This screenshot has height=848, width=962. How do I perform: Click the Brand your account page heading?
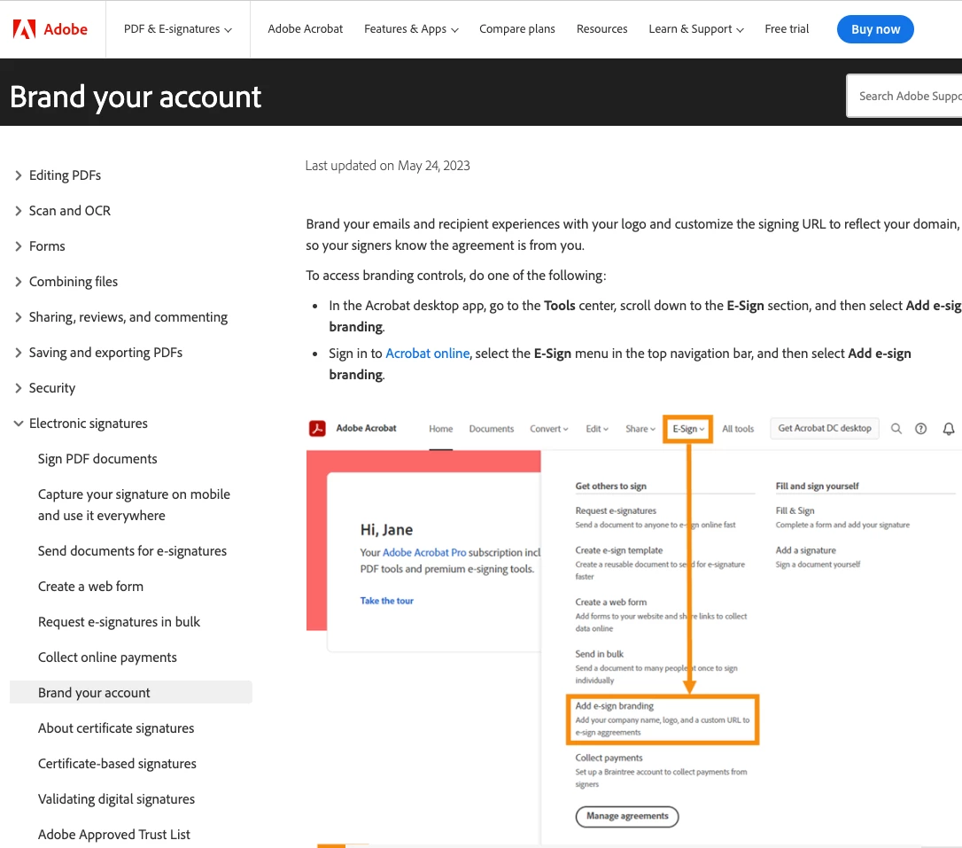coord(136,97)
